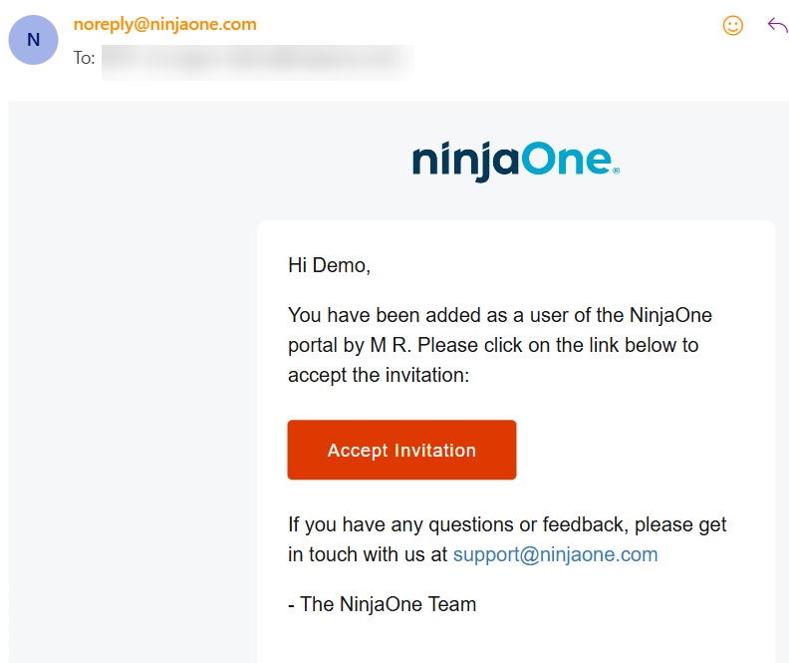The width and height of the screenshot is (789, 663).
Task: Open the support@ninjaone.com email link
Action: (x=555, y=554)
